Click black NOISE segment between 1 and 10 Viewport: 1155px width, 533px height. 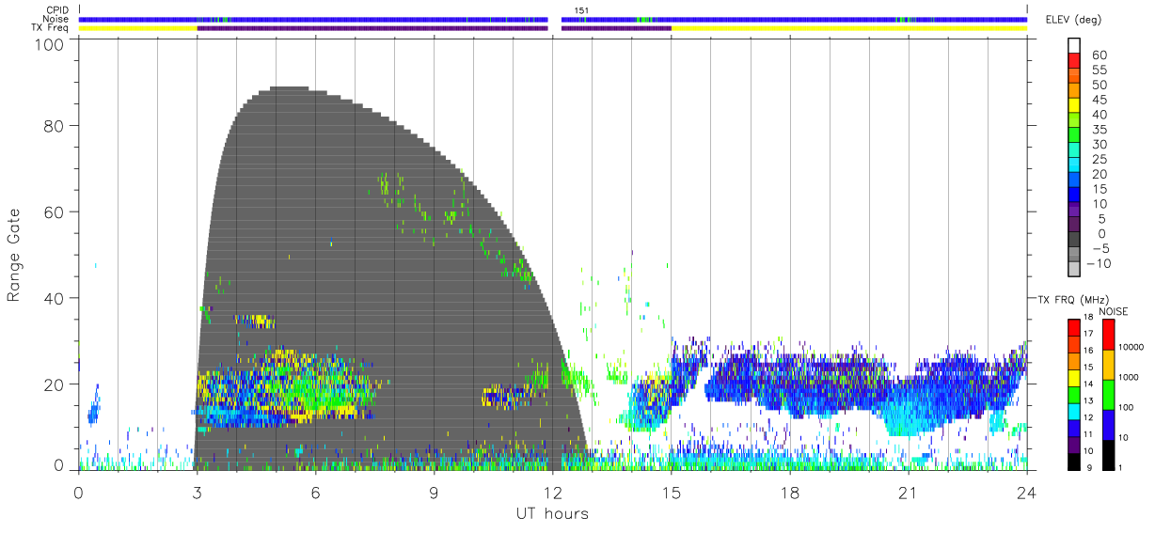point(1108,454)
